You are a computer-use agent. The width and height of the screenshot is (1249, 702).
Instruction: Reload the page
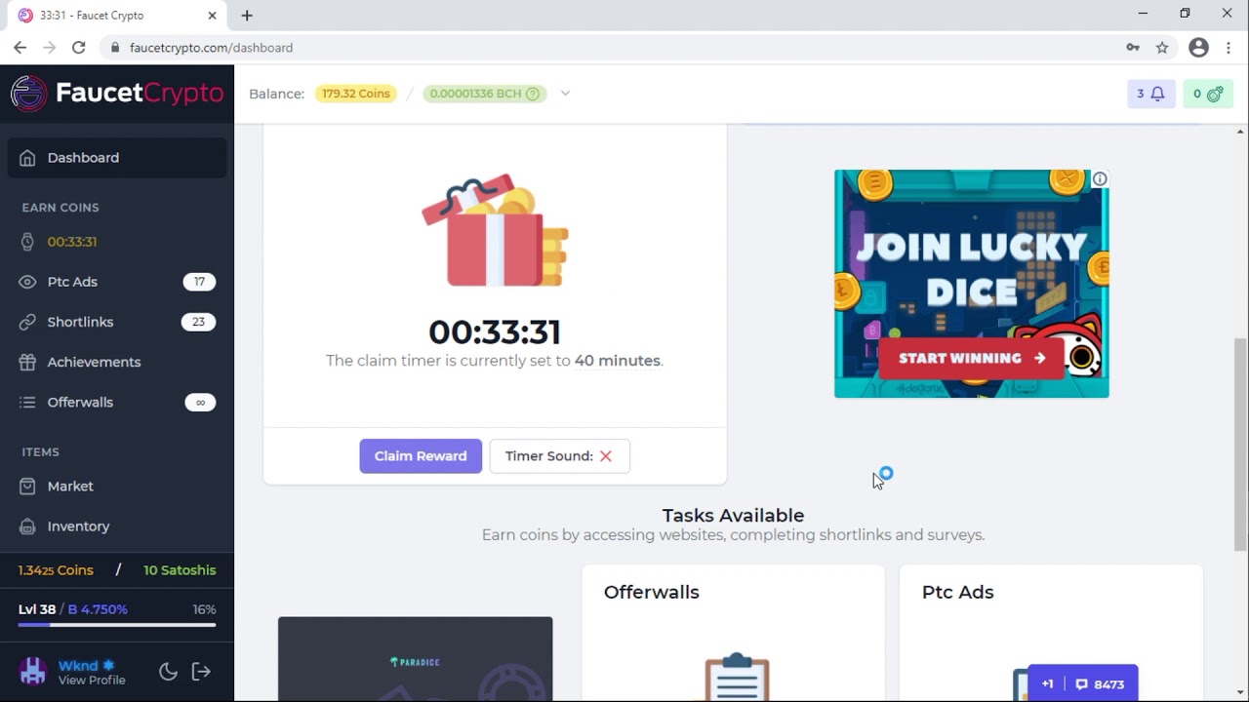click(78, 47)
